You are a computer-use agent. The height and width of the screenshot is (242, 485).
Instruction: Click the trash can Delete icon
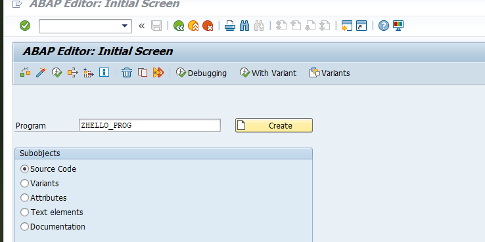click(127, 73)
